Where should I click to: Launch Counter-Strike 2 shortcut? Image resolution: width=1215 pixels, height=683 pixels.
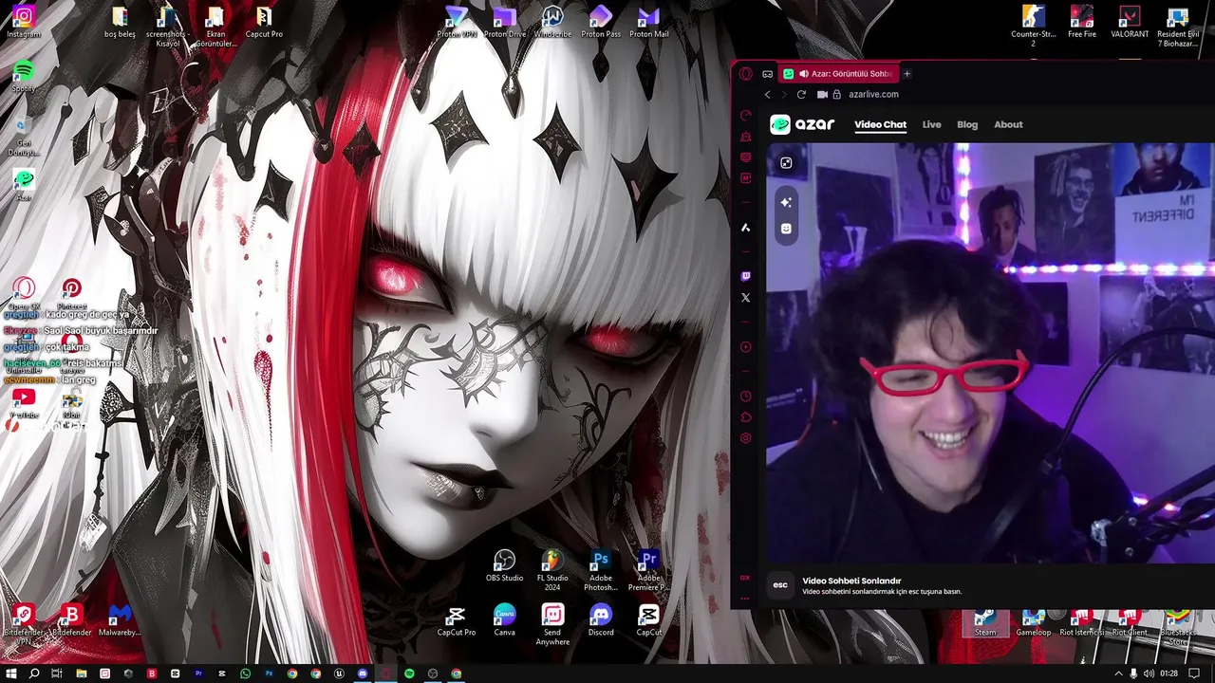tap(1034, 26)
